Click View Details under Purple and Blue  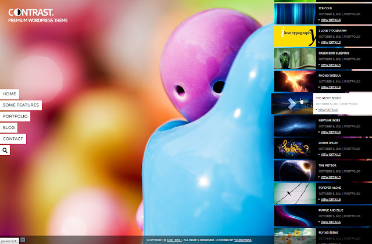pos(331,222)
